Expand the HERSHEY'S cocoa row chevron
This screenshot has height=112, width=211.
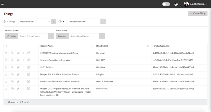click(24, 53)
